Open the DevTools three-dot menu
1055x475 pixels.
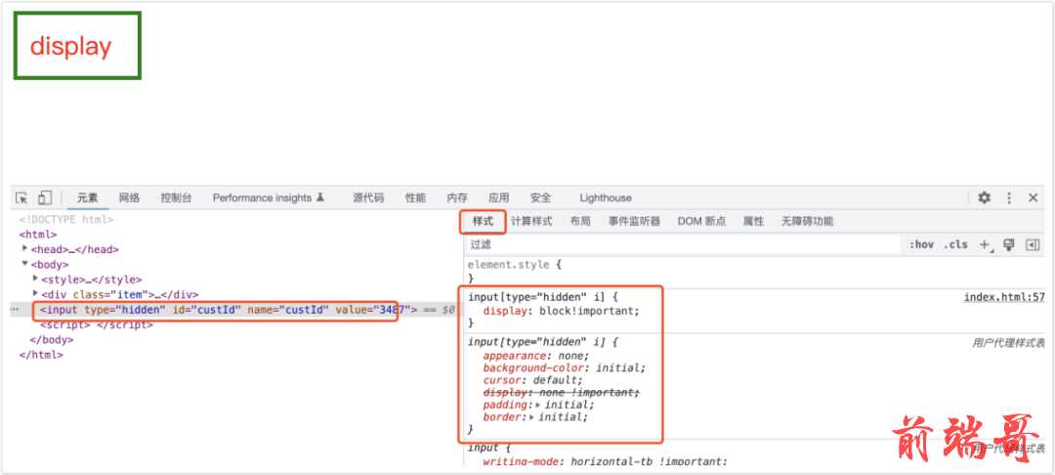(1008, 197)
